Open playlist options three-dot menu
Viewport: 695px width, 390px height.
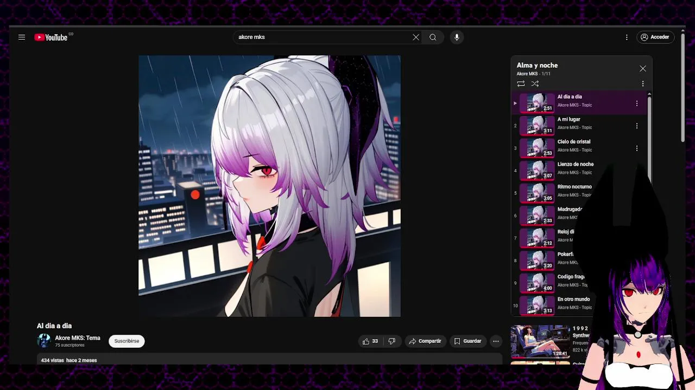coord(643,84)
